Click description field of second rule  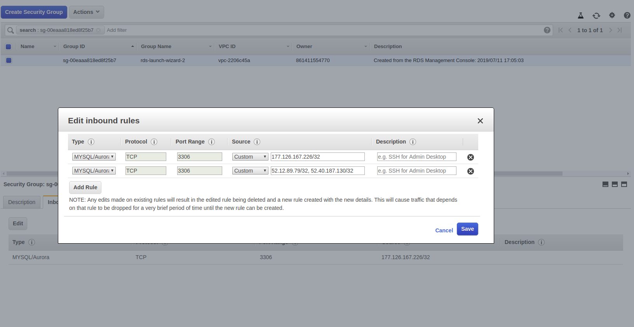pyautogui.click(x=417, y=171)
